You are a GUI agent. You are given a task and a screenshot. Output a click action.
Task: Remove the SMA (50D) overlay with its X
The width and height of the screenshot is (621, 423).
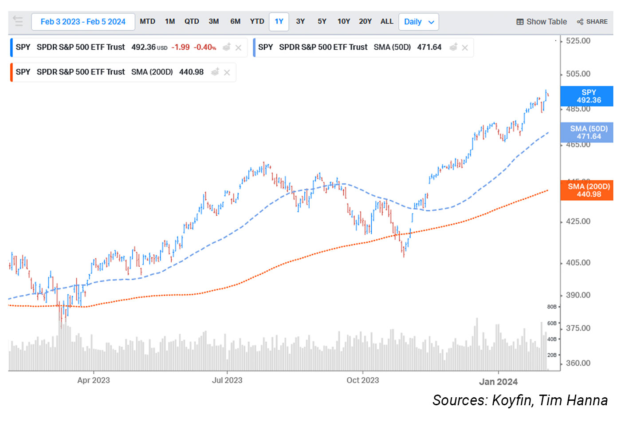(x=465, y=47)
